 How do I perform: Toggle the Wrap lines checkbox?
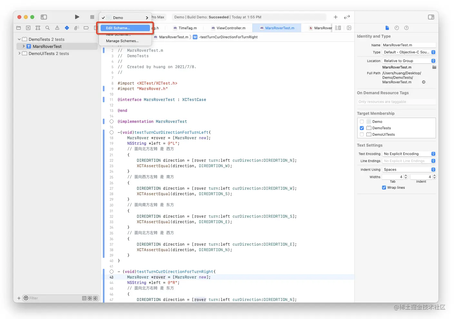pos(384,187)
